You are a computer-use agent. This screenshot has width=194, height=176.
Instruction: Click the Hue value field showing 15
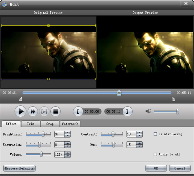click(131, 145)
